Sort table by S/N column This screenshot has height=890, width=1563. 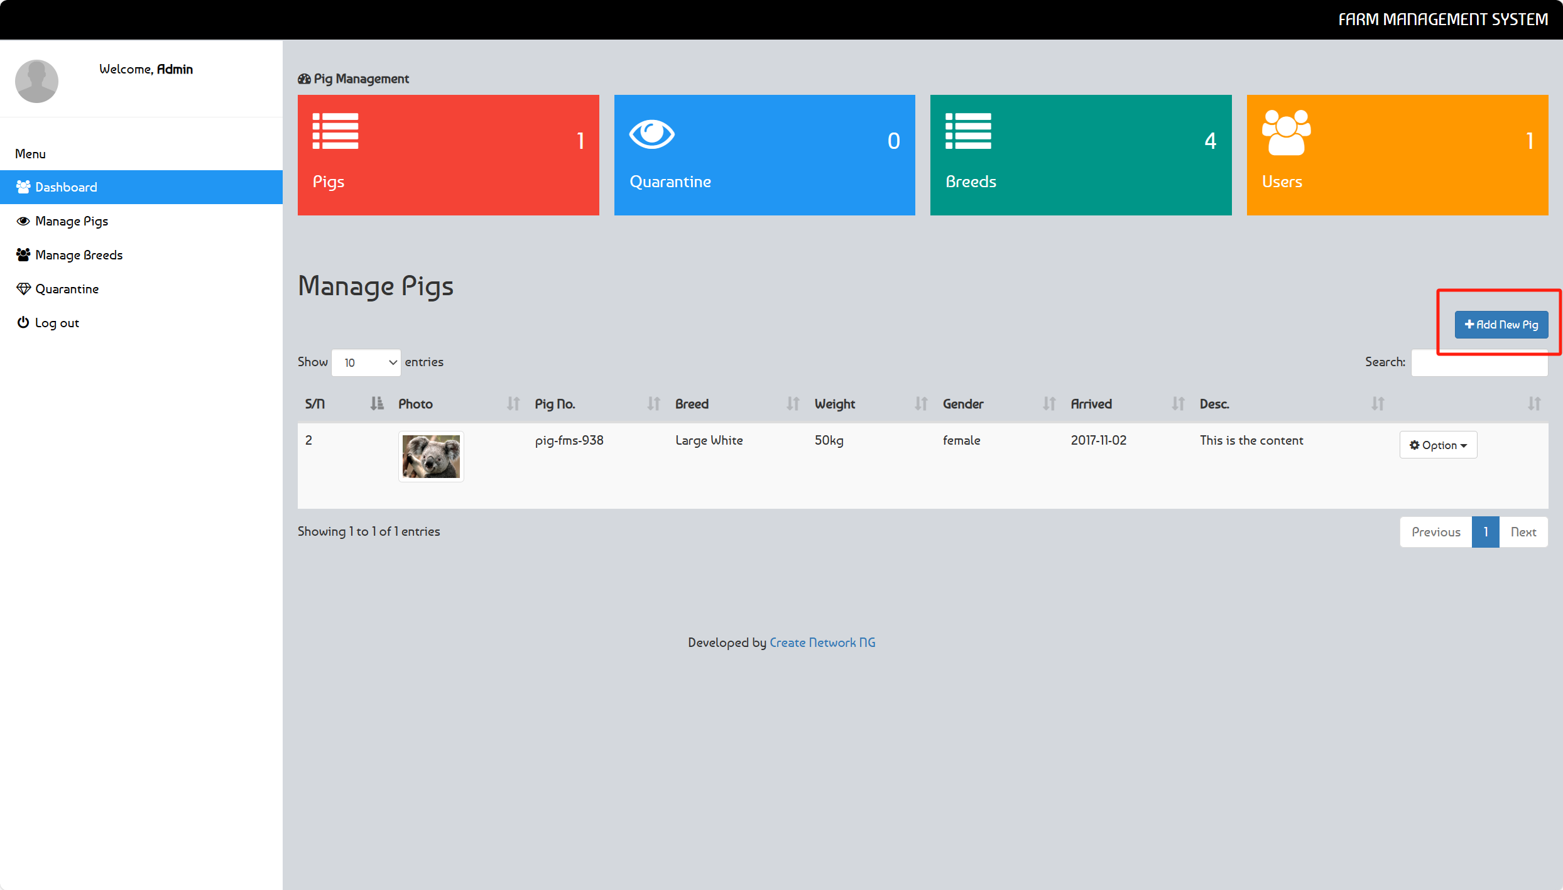pyautogui.click(x=344, y=404)
